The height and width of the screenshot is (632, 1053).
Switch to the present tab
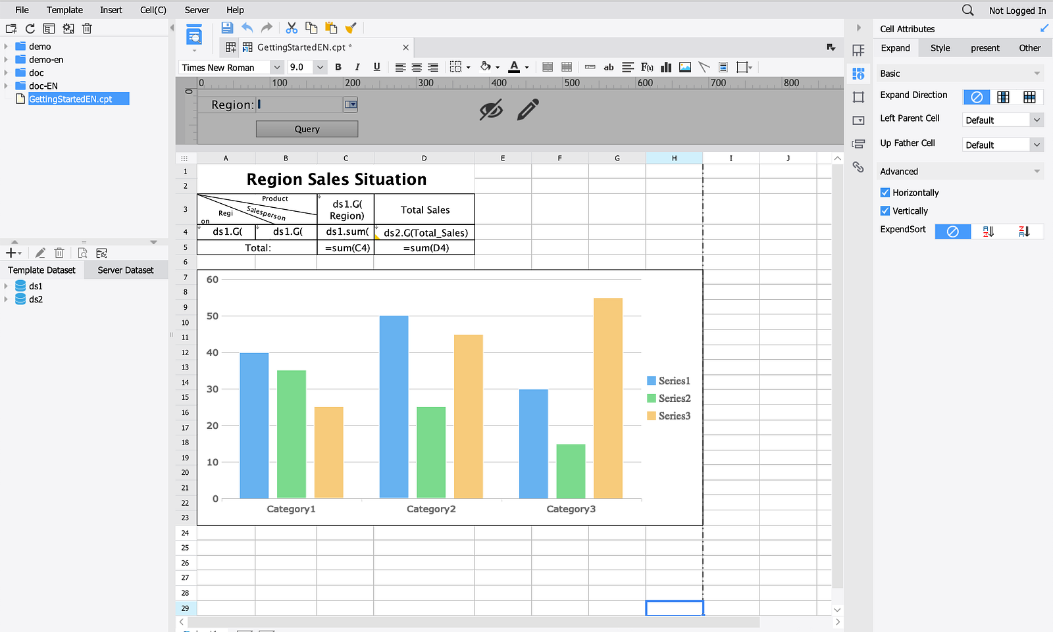(985, 48)
